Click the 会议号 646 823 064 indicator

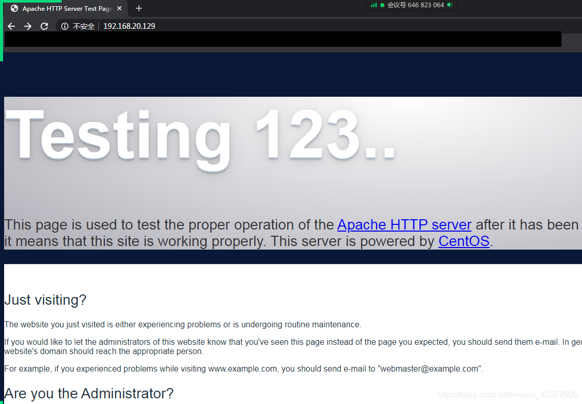[x=415, y=5]
